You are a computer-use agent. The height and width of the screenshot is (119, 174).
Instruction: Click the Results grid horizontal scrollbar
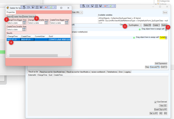coord(38,55)
